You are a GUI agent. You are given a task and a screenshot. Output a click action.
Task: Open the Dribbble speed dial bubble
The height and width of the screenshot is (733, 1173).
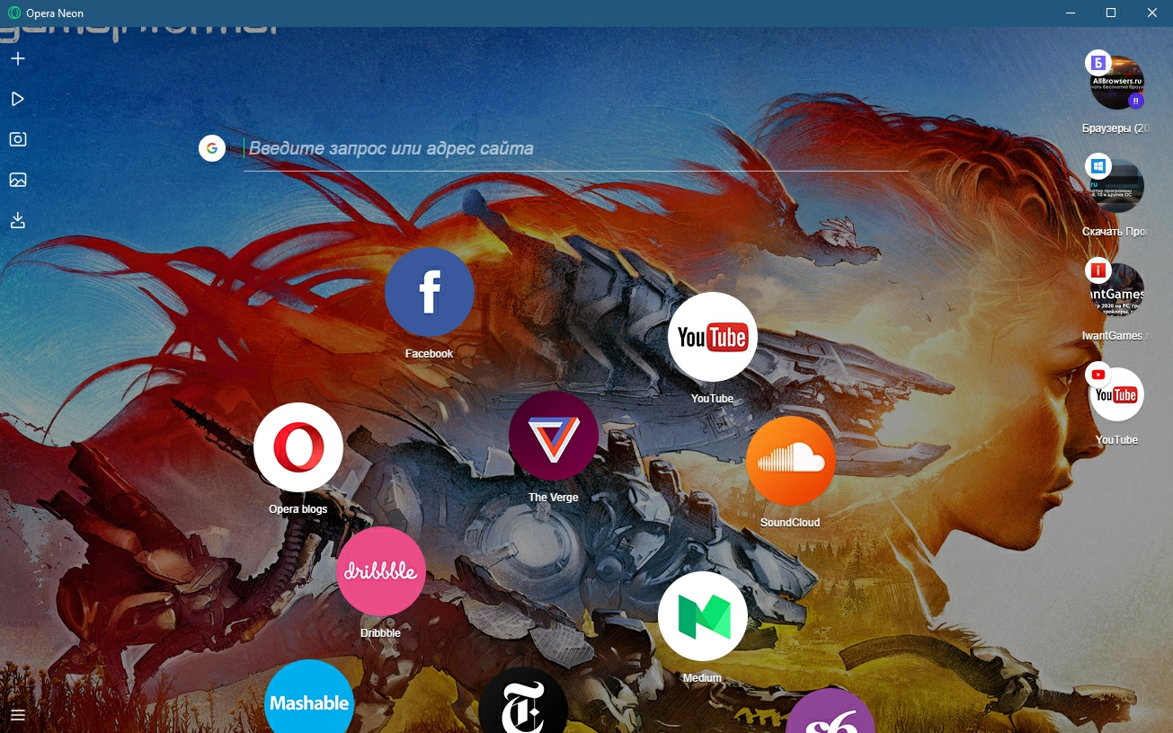pos(381,571)
